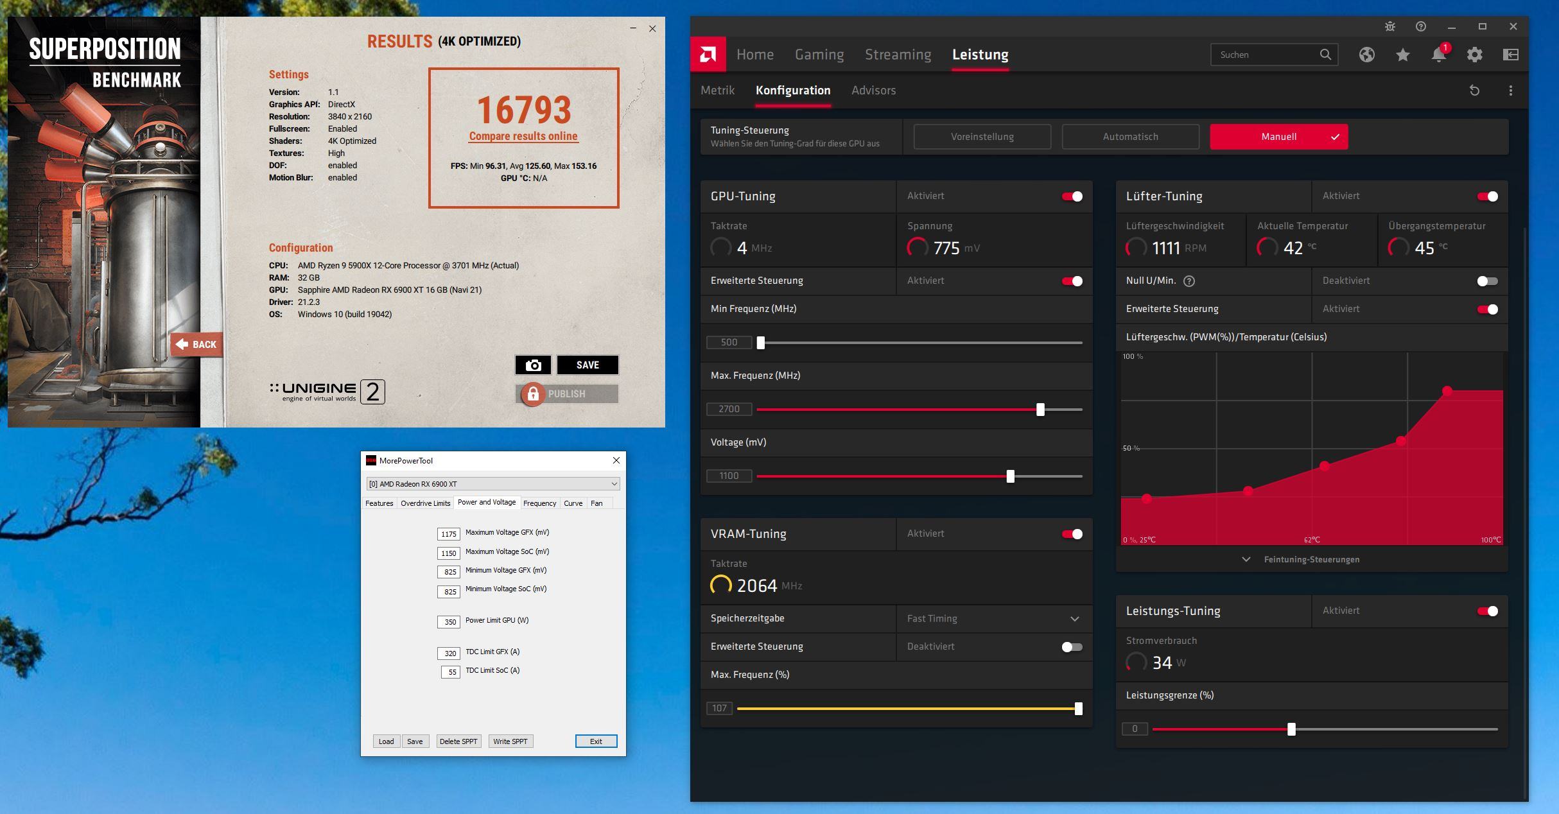Click the Voltage (mV) slider handle
This screenshot has width=1559, height=814.
(1011, 476)
